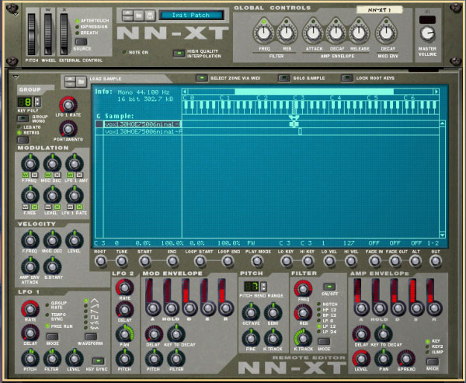Toggle the W button under modulation LFO 1 RATE knob
The image size is (466, 383).
pos(70,207)
